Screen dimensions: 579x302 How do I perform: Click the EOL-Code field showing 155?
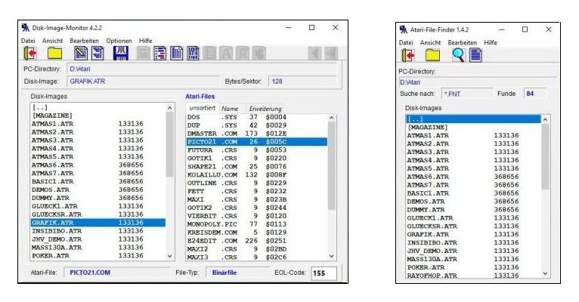click(x=324, y=273)
